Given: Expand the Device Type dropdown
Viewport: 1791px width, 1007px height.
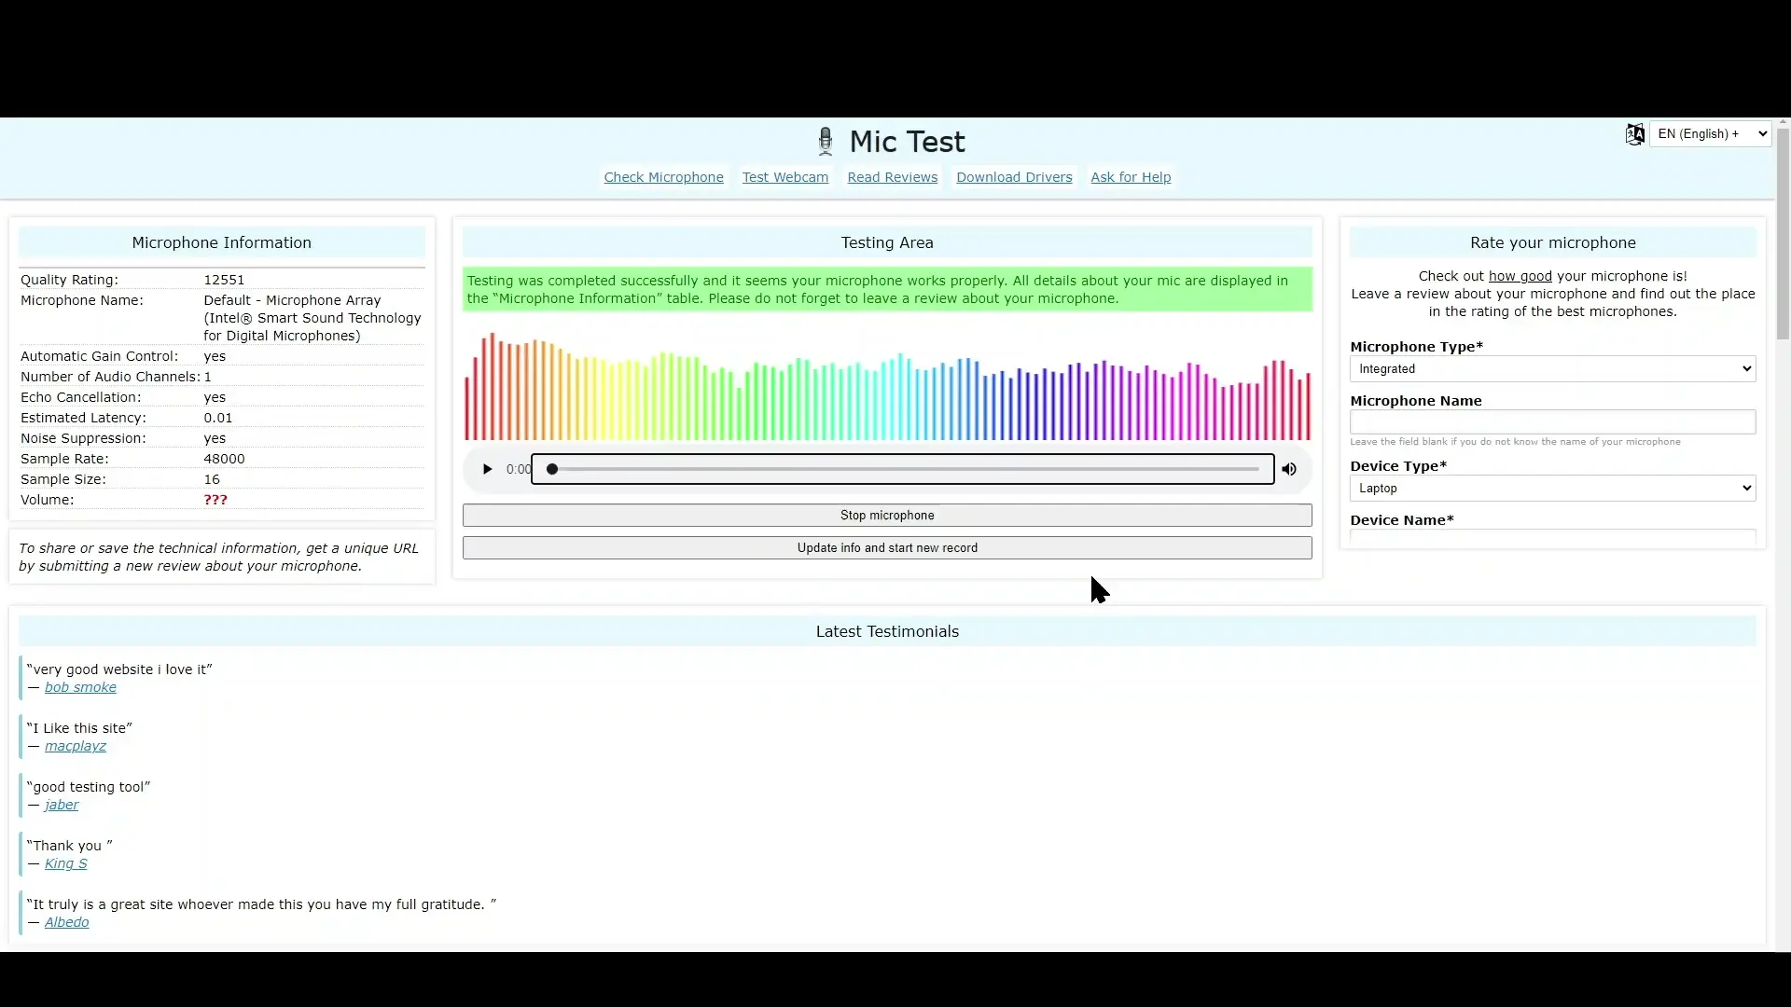Looking at the screenshot, I should coord(1552,489).
